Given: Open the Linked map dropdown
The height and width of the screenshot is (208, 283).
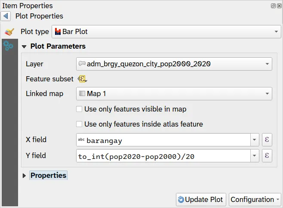Looking at the screenshot, I should pyautogui.click(x=174, y=93).
